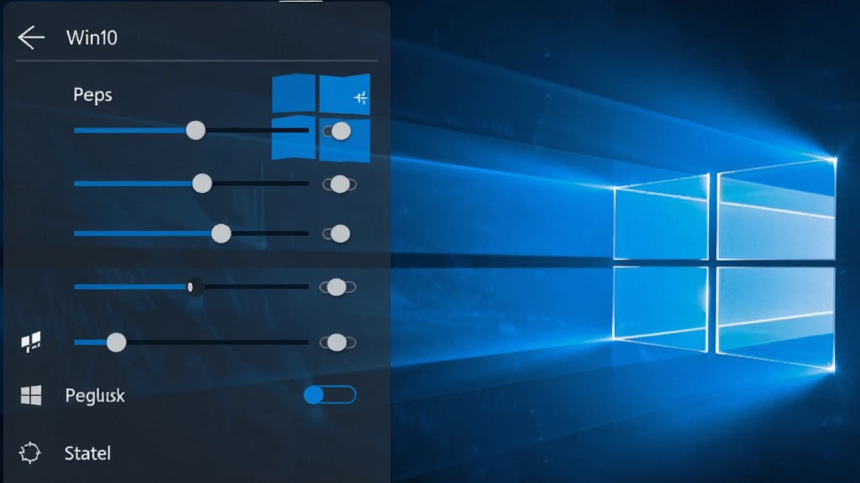This screenshot has width=860, height=483.
Task: Click the slider beside the flag icon
Action: point(191,342)
